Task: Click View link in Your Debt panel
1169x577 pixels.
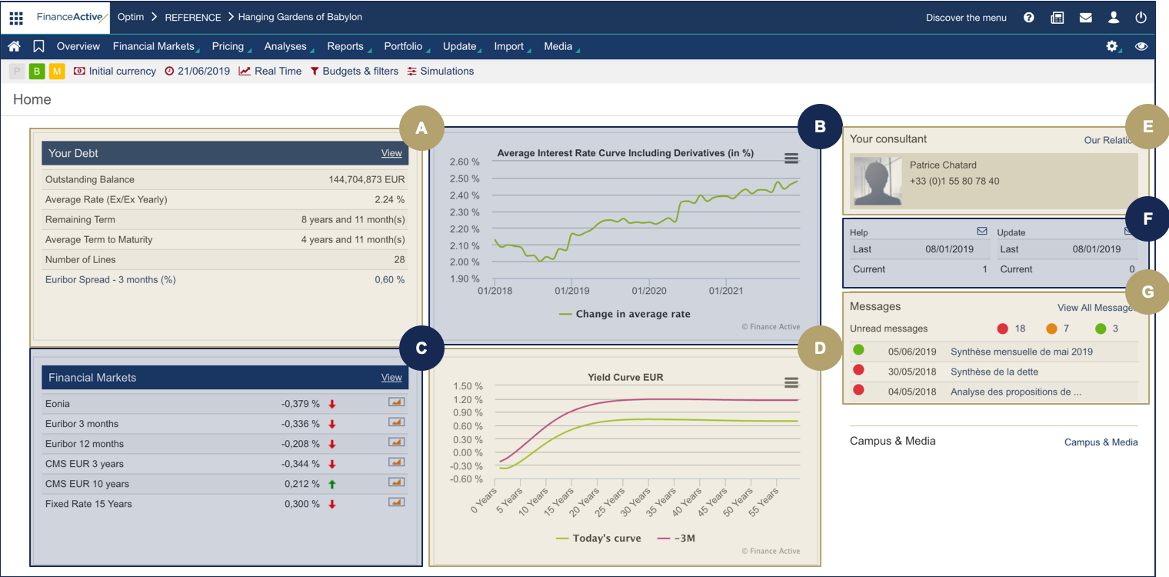Action: click(391, 153)
